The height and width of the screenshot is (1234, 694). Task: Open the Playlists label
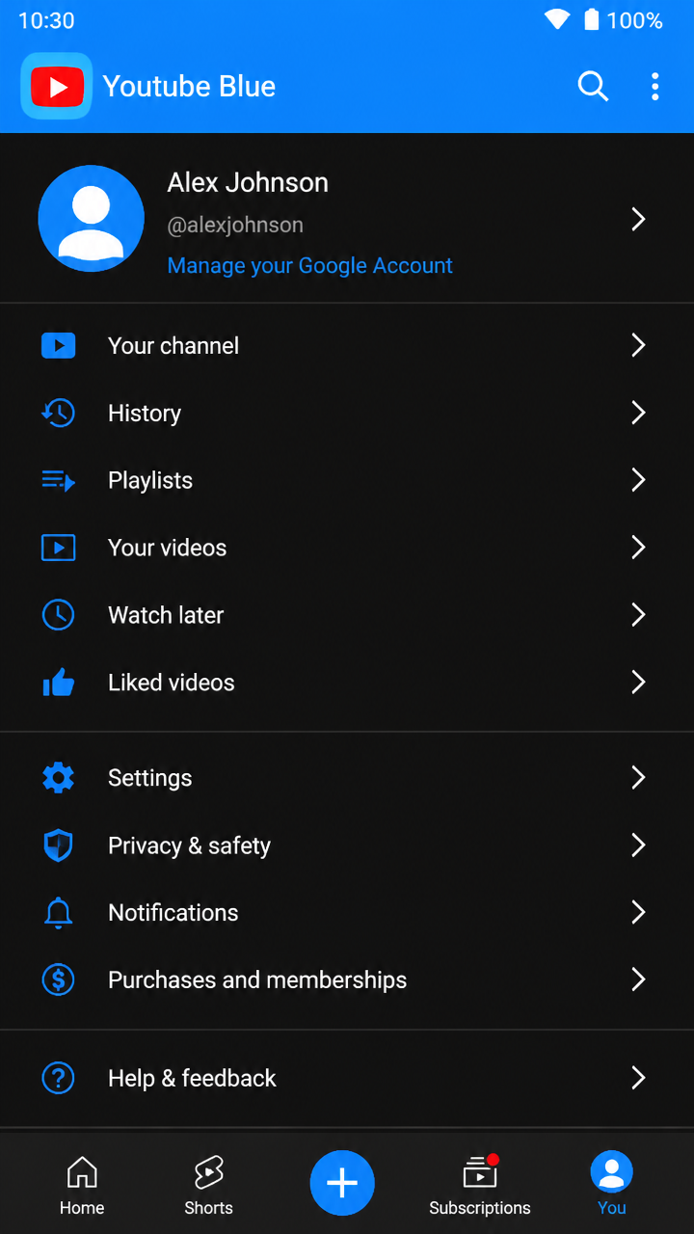[x=150, y=481]
